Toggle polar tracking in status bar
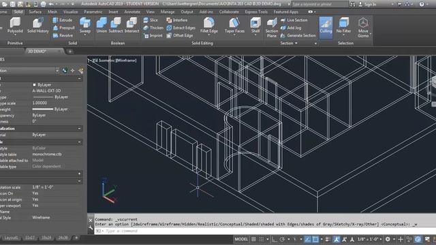The width and height of the screenshot is (436, 245). coord(282,239)
